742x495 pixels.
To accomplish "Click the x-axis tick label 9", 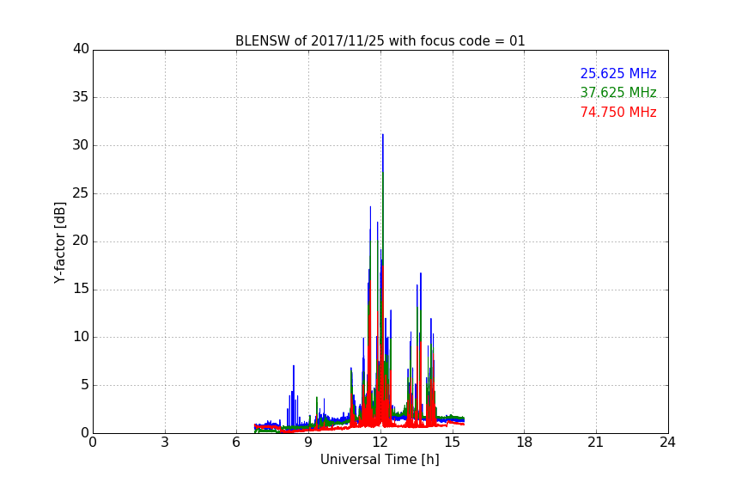I will (308, 443).
